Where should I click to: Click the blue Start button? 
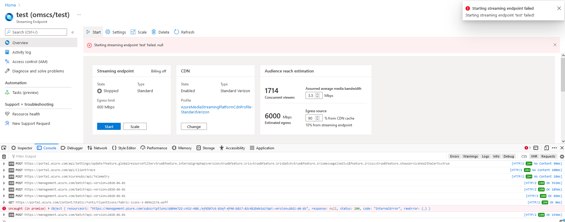point(109,126)
